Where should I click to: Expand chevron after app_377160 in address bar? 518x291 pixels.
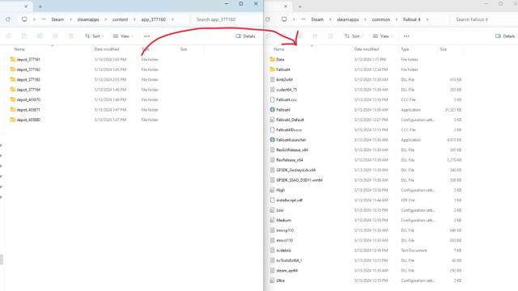(x=172, y=19)
